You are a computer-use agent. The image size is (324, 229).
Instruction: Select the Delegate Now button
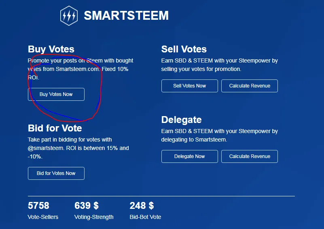(189, 156)
